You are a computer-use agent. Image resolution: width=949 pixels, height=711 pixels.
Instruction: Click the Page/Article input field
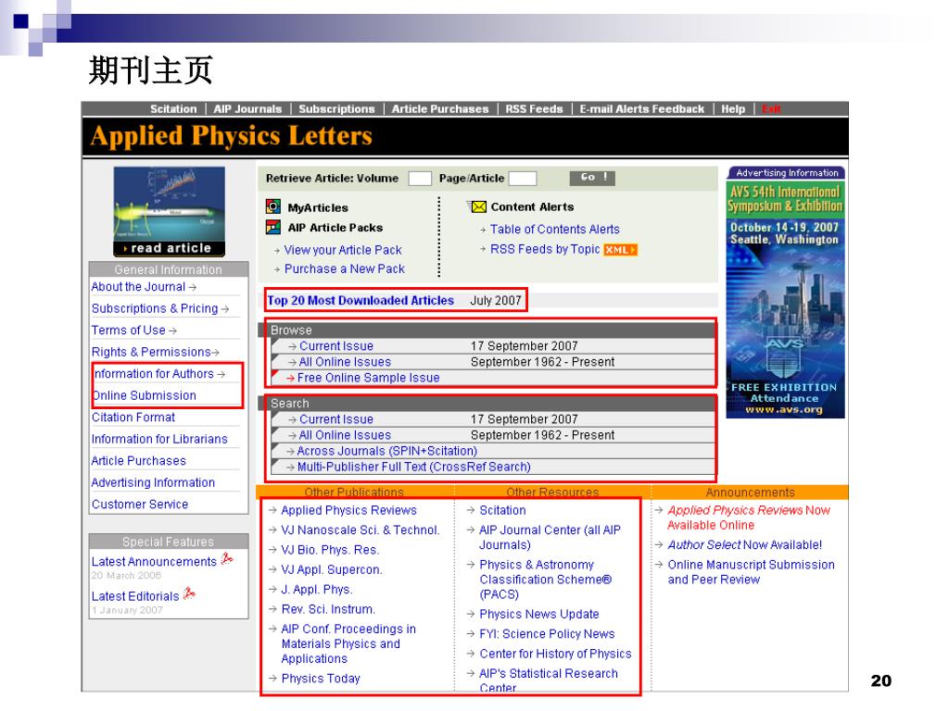523,179
